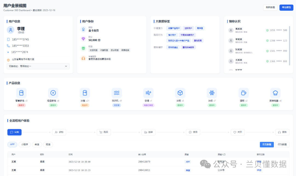This screenshot has height=176, width=296.
Task: Select the 送装 journey stage with truck icon
Action: [148, 132]
